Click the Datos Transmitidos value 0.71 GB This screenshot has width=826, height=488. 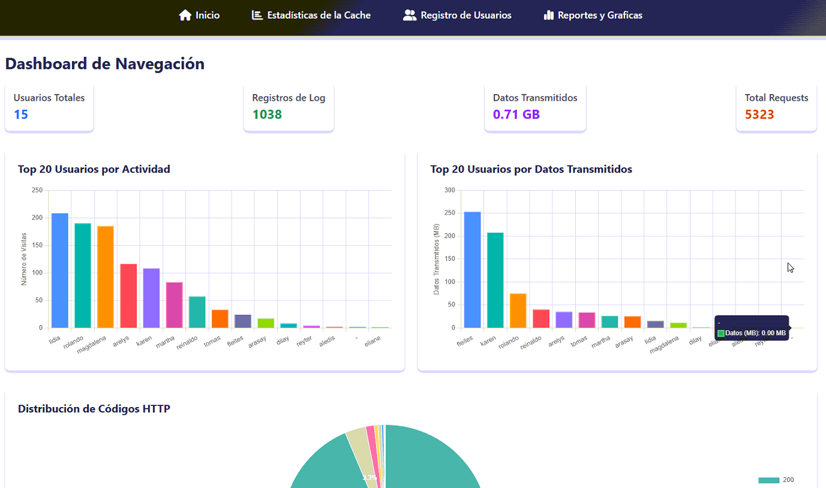point(516,114)
